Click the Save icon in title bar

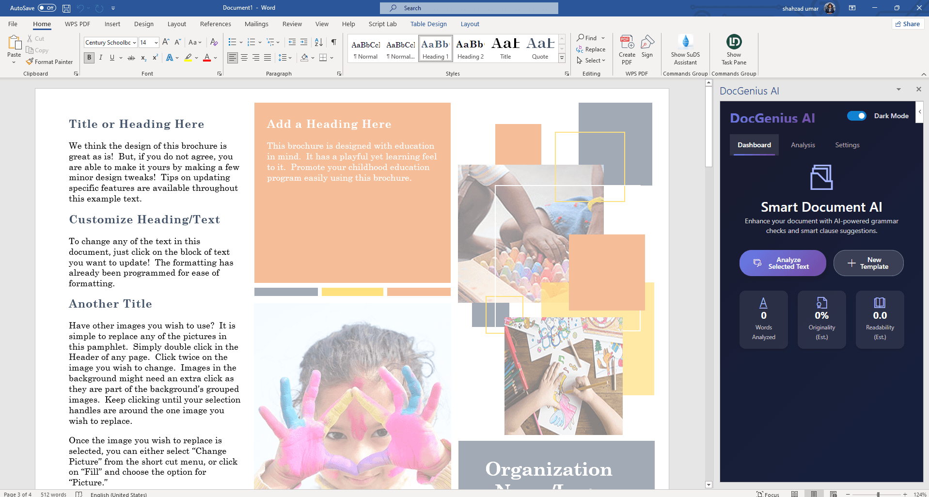(x=66, y=8)
